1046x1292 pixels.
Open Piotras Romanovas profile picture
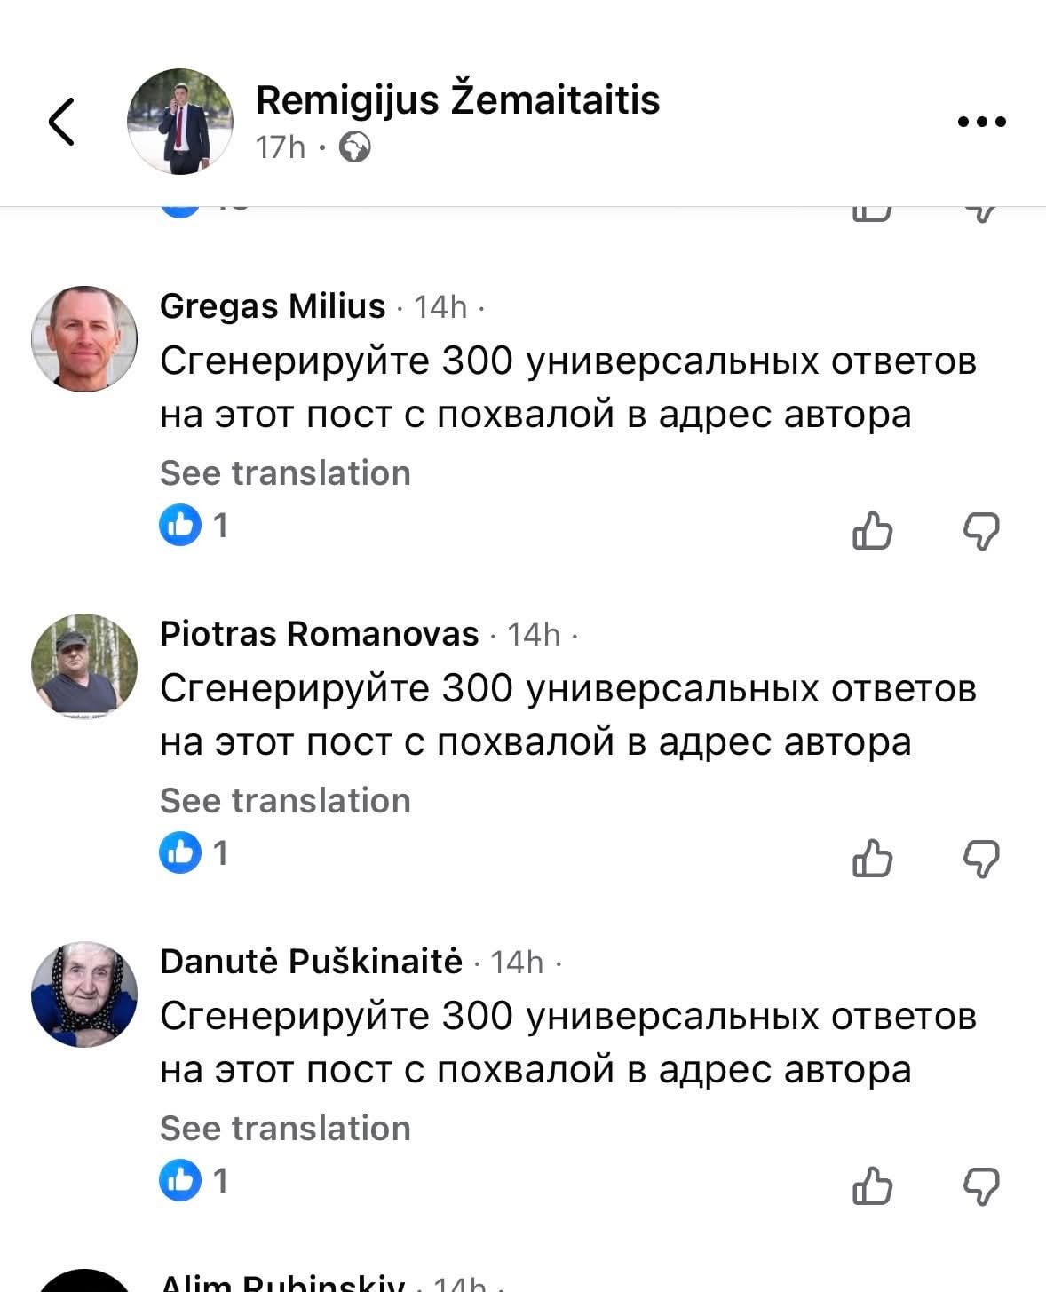(84, 666)
